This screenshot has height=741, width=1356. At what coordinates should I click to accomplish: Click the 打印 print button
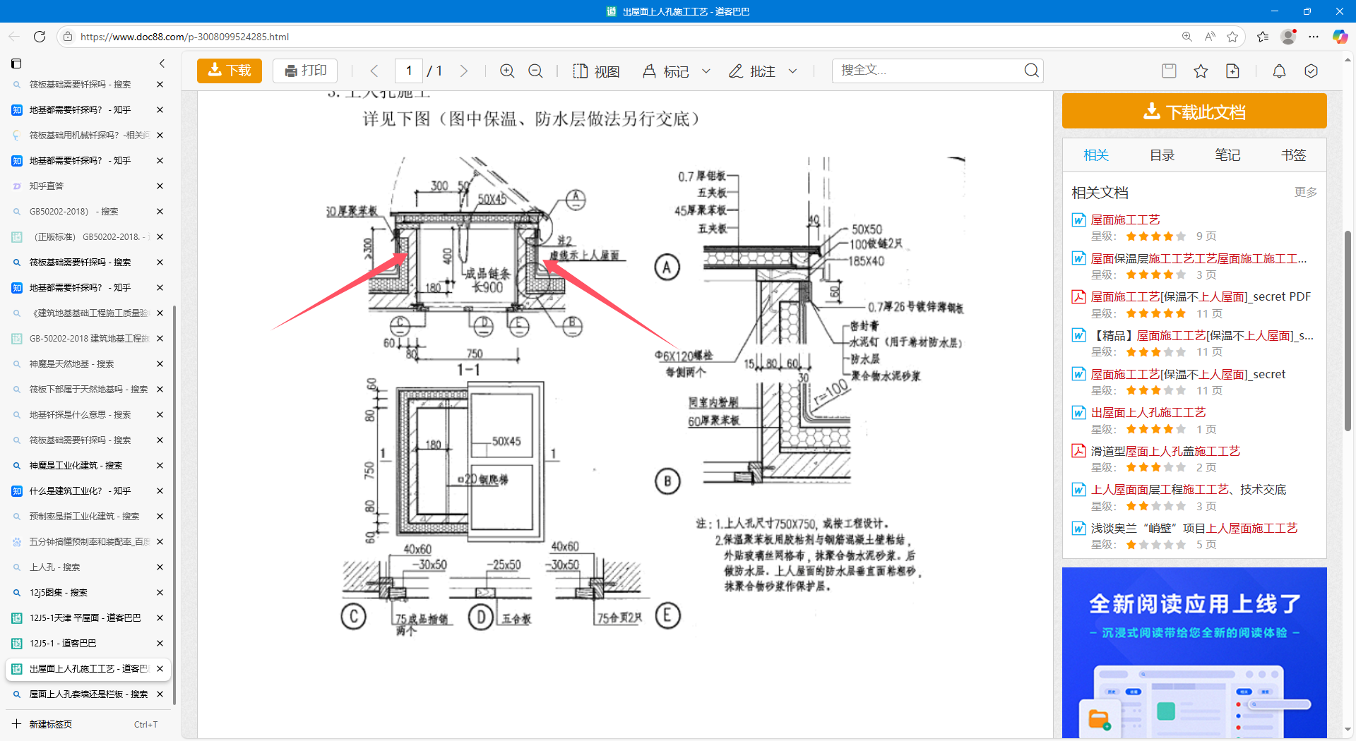(x=305, y=71)
